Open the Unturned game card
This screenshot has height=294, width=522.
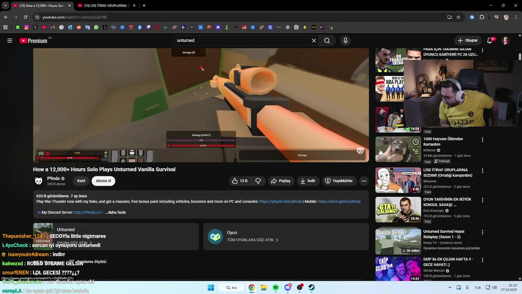click(x=116, y=236)
